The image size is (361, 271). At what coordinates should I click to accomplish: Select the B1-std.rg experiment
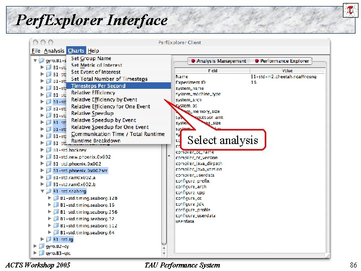point(63,239)
